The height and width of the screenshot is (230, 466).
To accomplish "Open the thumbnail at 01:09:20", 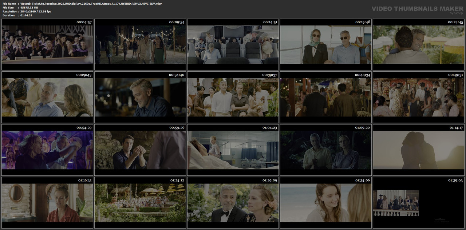I will (x=326, y=150).
